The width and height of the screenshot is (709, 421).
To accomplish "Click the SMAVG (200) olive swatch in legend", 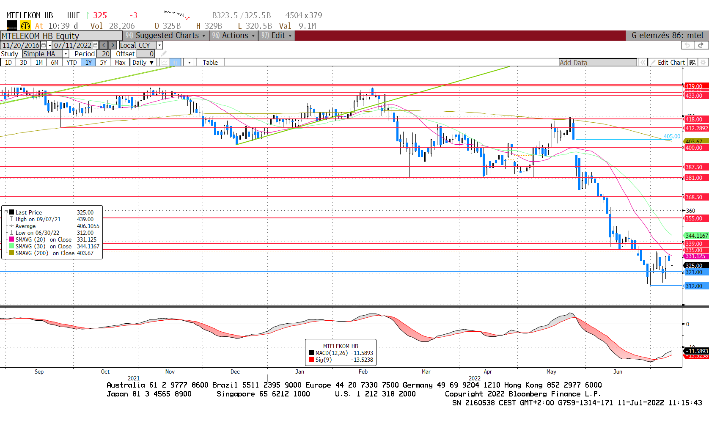I will point(11,253).
